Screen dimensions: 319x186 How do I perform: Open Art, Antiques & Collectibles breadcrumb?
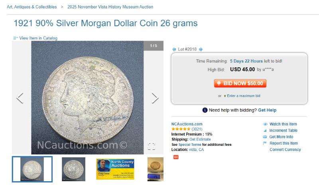32,7
